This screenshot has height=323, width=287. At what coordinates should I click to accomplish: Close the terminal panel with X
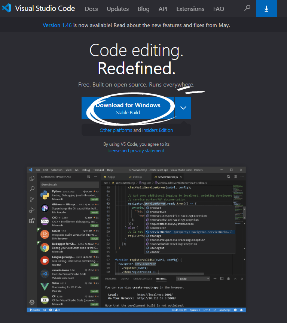(x=242, y=278)
